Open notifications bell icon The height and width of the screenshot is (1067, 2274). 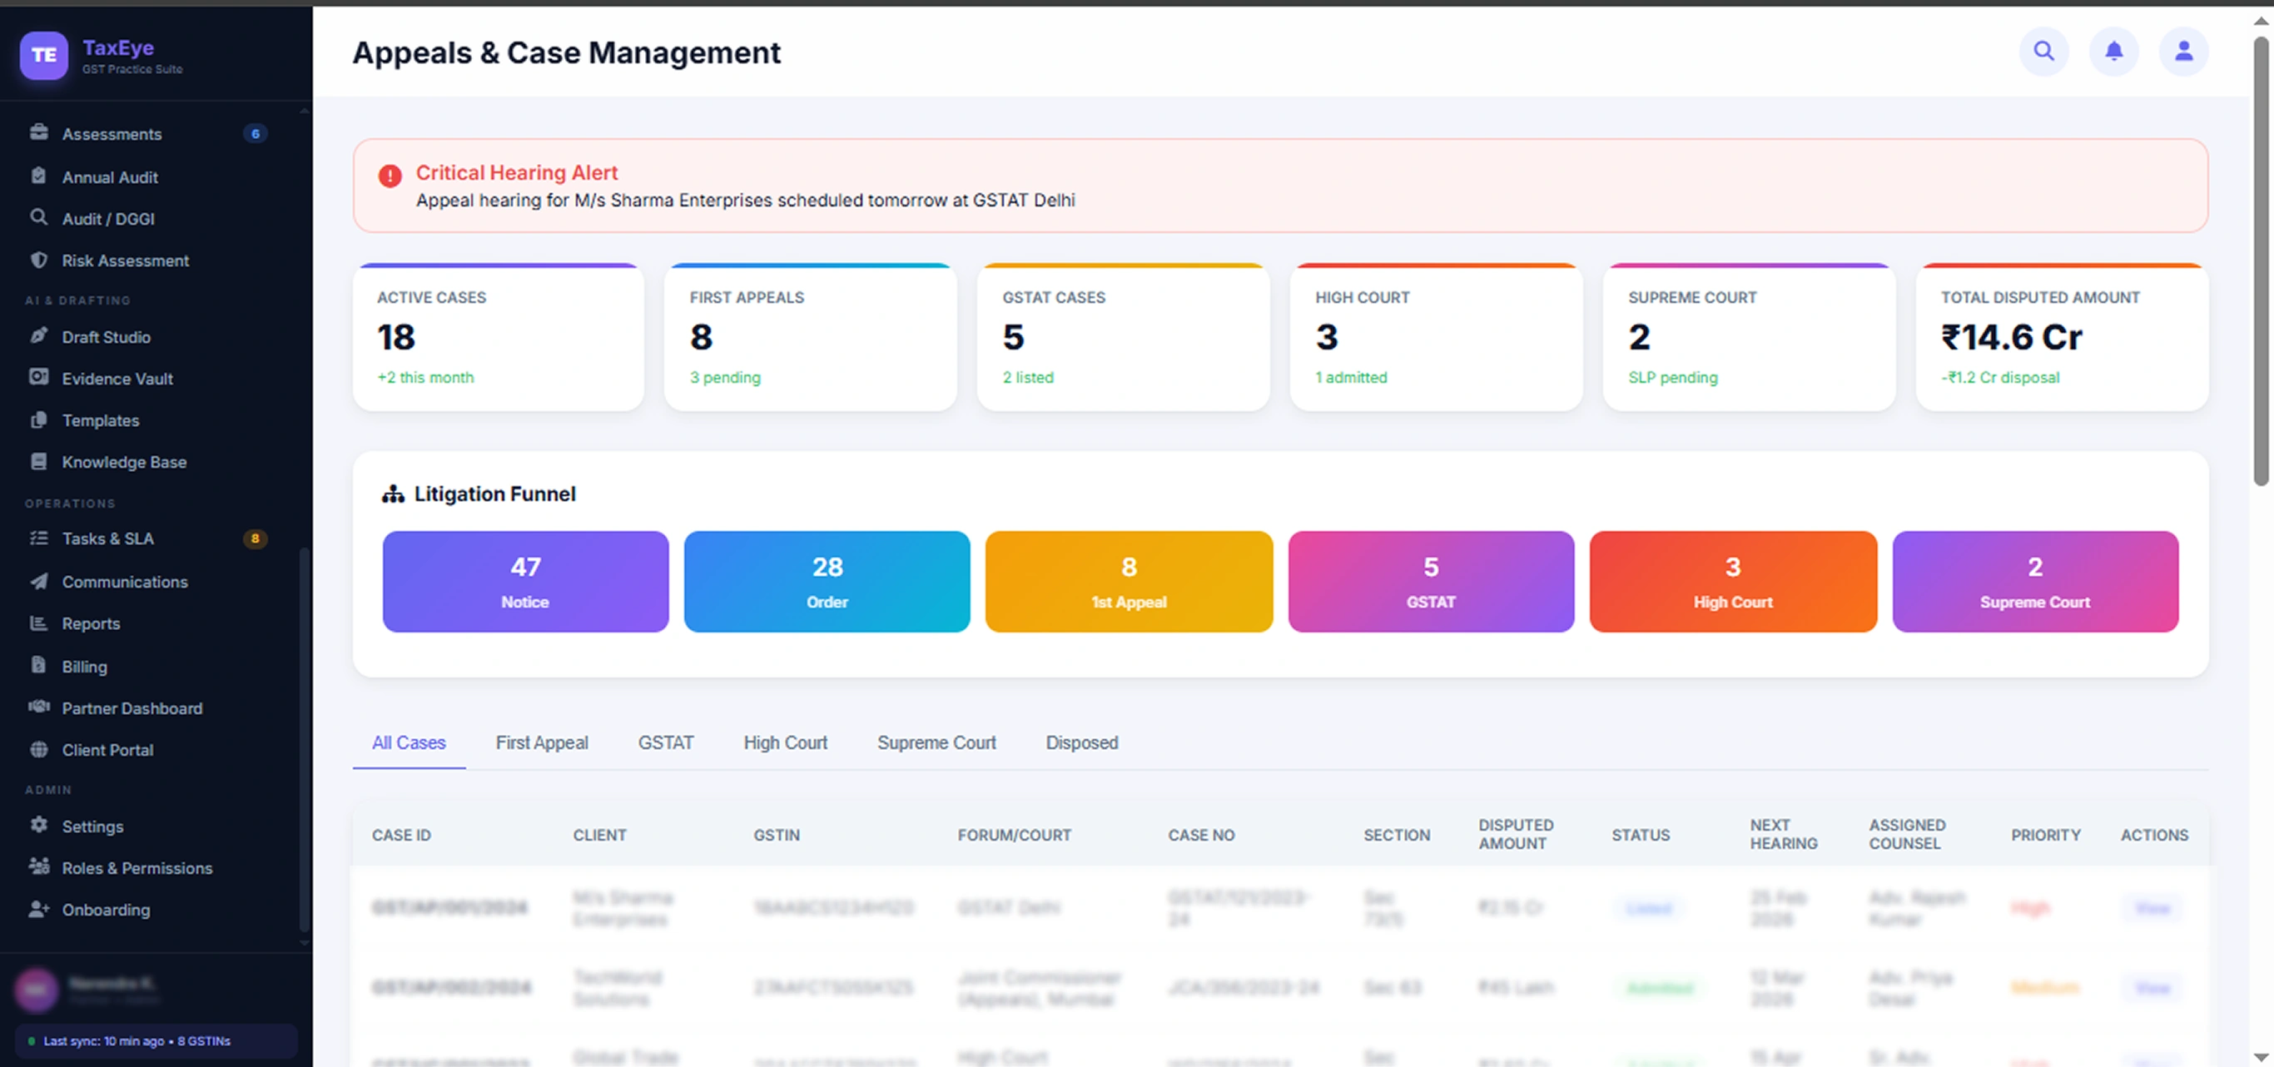2113,52
